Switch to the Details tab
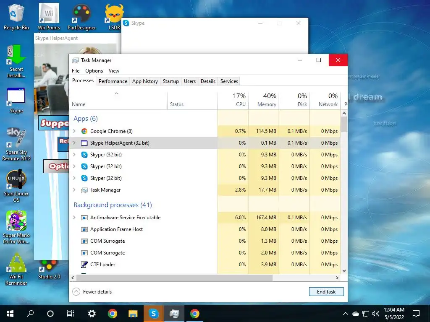 click(208, 81)
